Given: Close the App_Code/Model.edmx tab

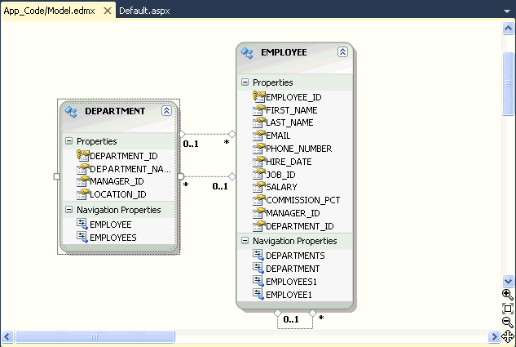Looking at the screenshot, I should [108, 11].
